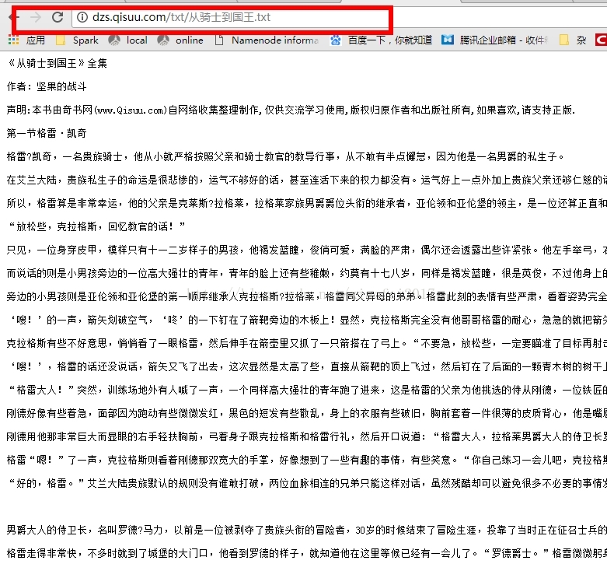Click the paragraph starting 克拉格斯有些不好意思

coord(306,343)
